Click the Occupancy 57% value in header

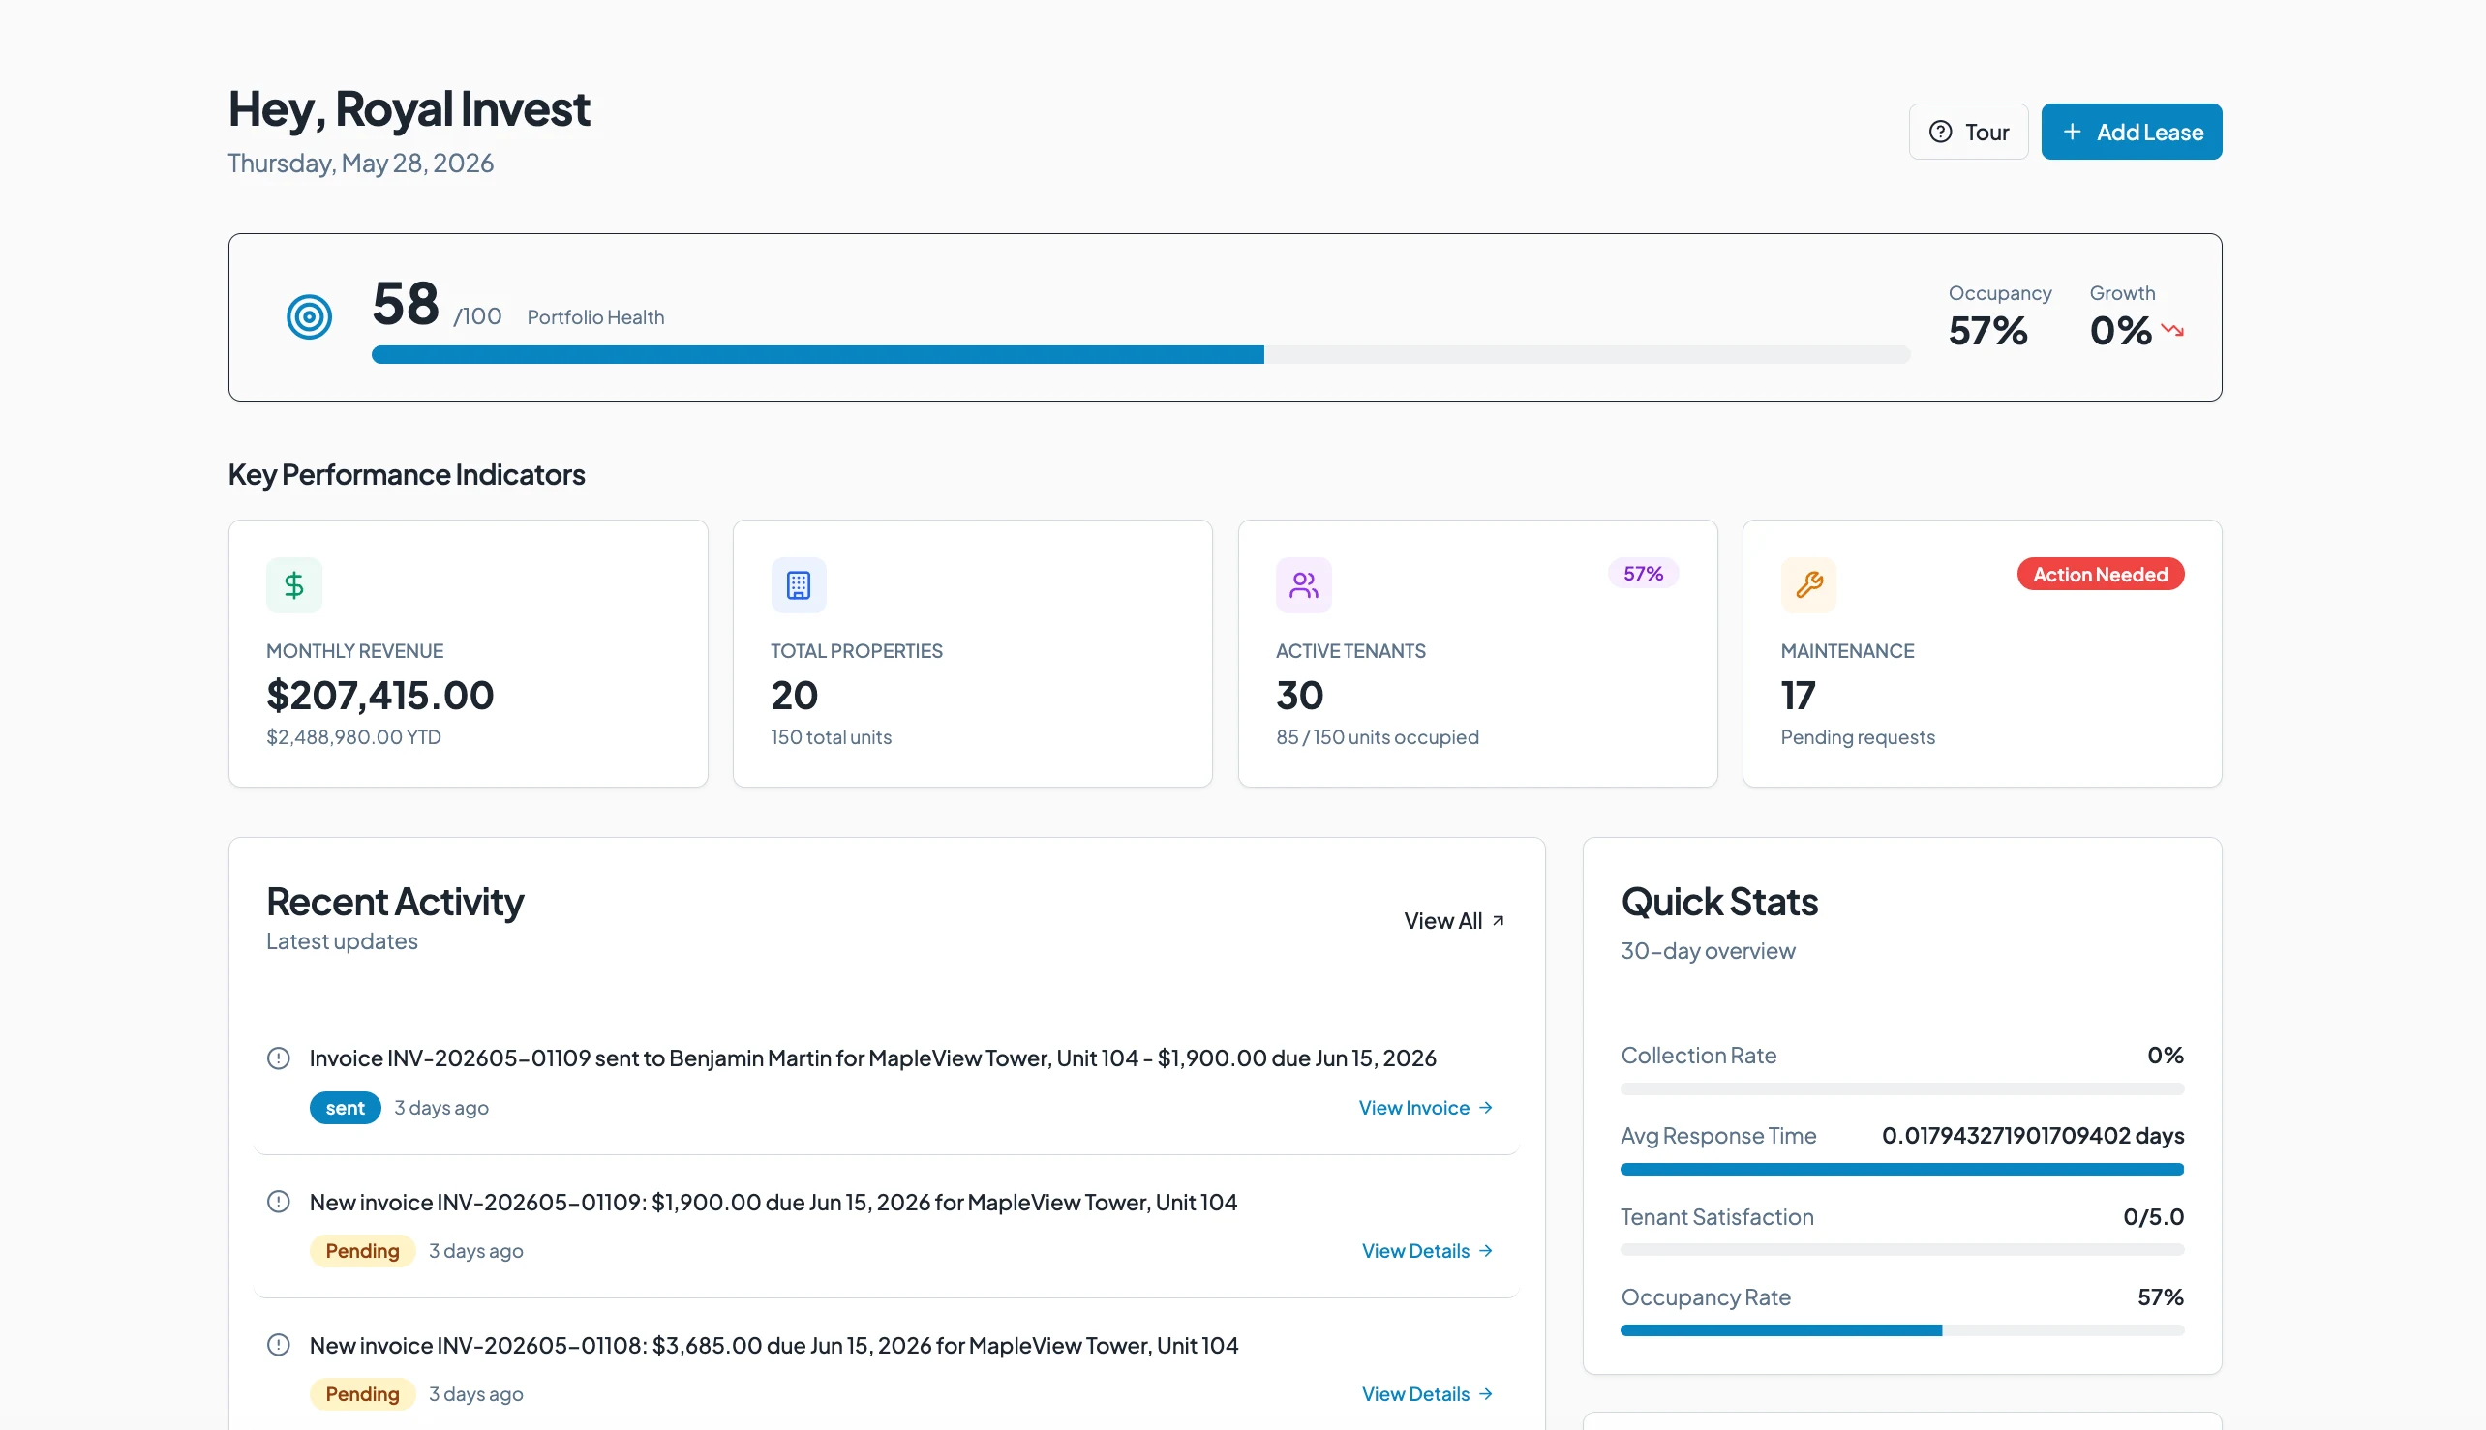coord(1986,330)
